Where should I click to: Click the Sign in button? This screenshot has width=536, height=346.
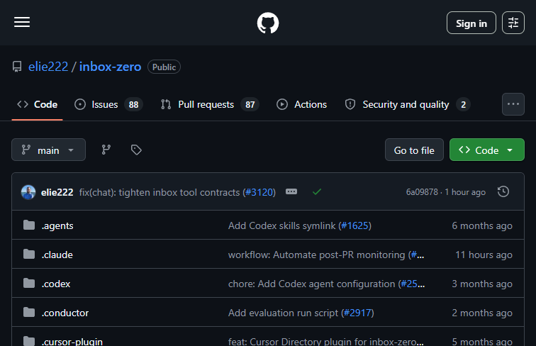click(x=471, y=23)
